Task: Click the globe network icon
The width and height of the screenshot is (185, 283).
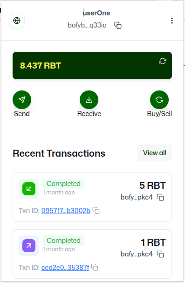Action: pyautogui.click(x=17, y=21)
